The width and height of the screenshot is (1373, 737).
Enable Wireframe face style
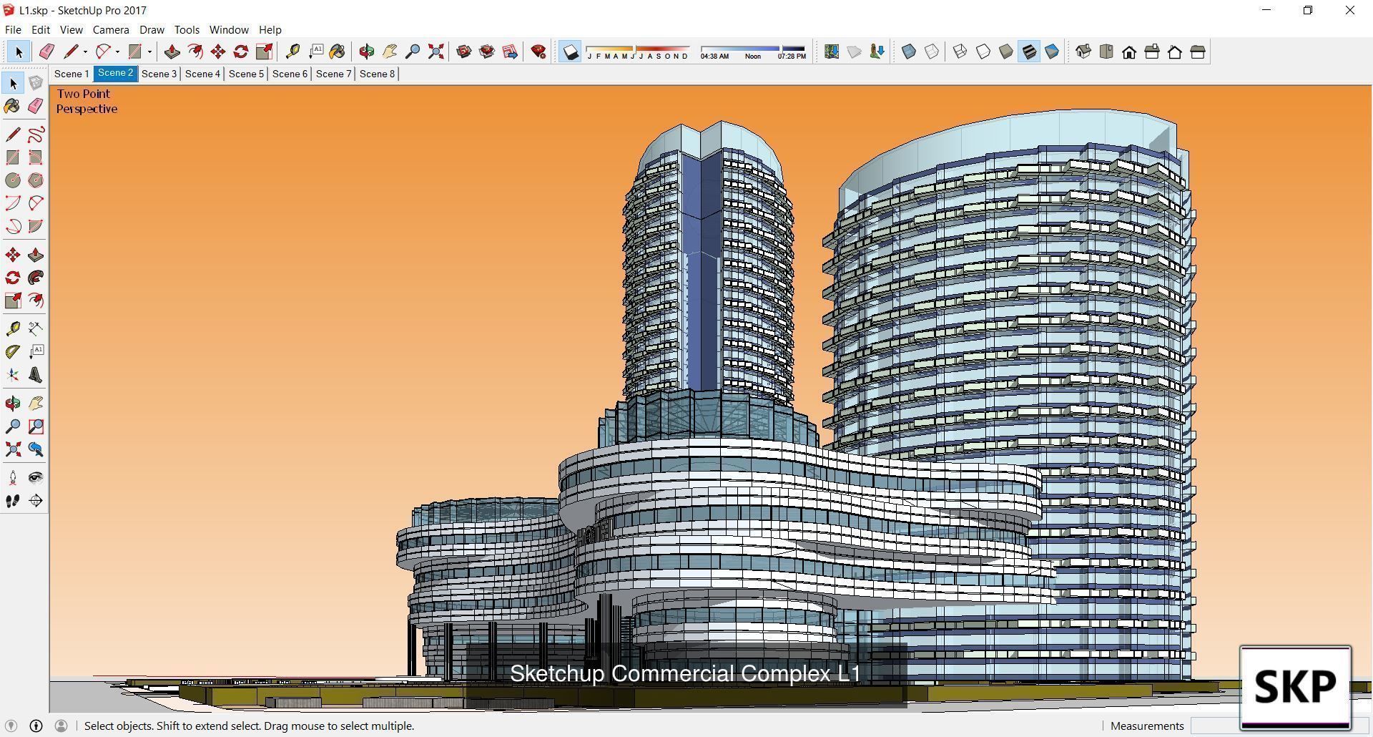coord(960,52)
